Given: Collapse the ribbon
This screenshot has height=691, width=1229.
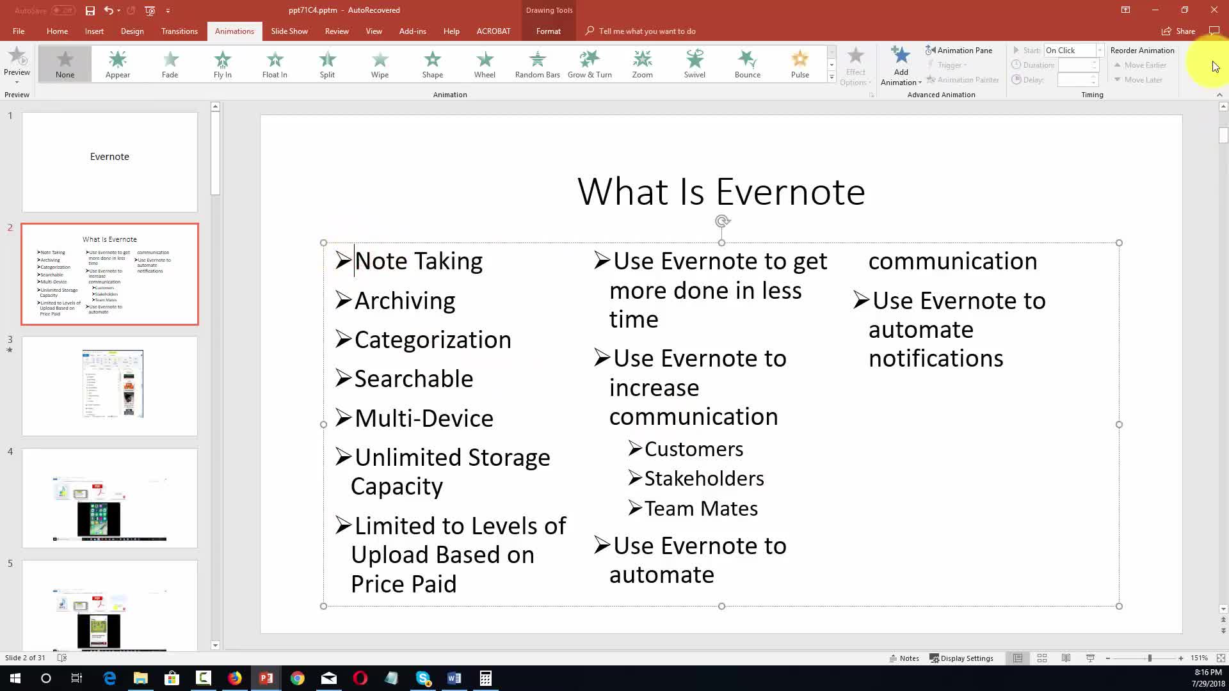Looking at the screenshot, I should (x=1219, y=95).
